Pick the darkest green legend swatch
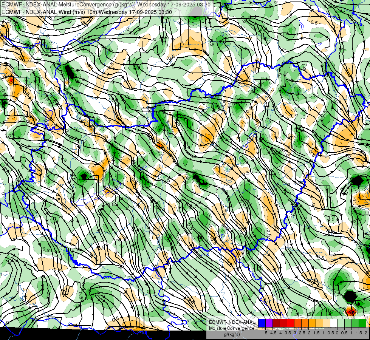 click(x=362, y=323)
